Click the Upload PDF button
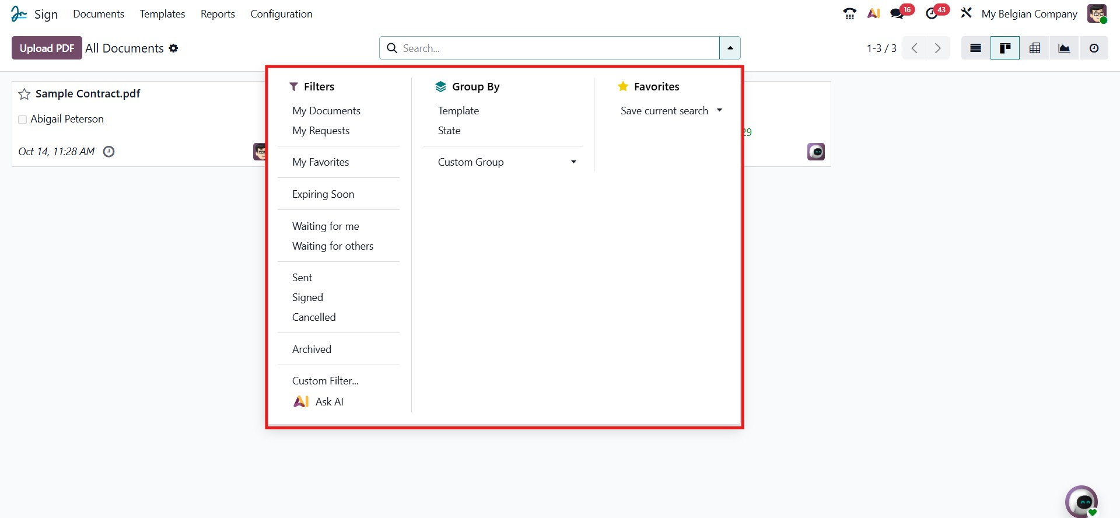Viewport: 1120px width, 518px height. [47, 48]
